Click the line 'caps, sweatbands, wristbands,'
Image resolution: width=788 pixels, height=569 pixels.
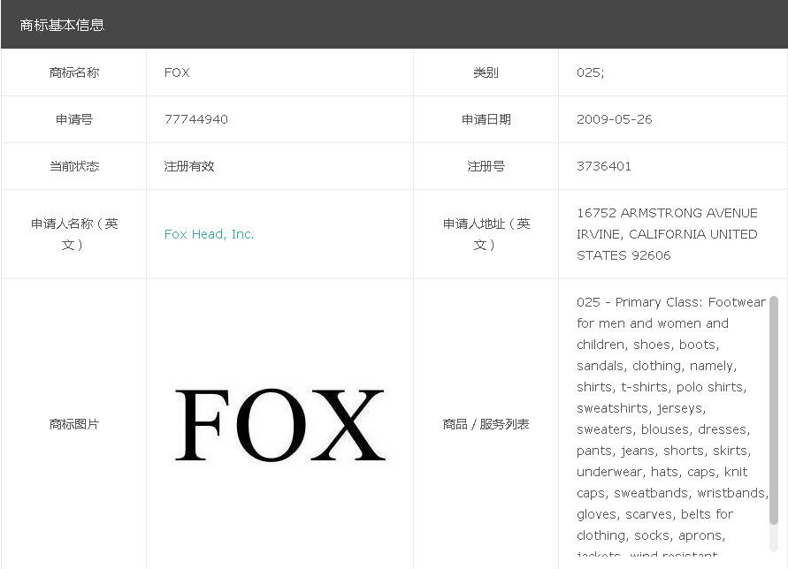[x=672, y=493]
